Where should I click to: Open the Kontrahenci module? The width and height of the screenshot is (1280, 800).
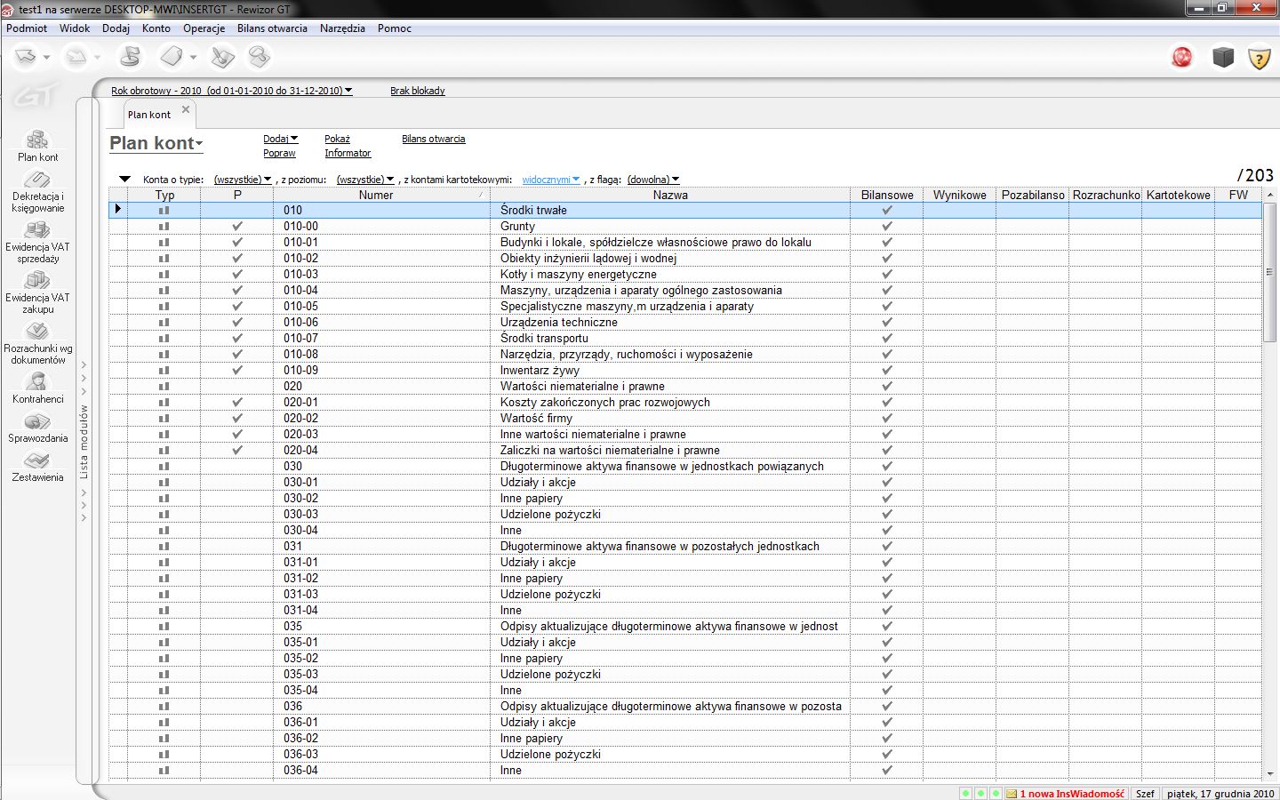coord(37,388)
